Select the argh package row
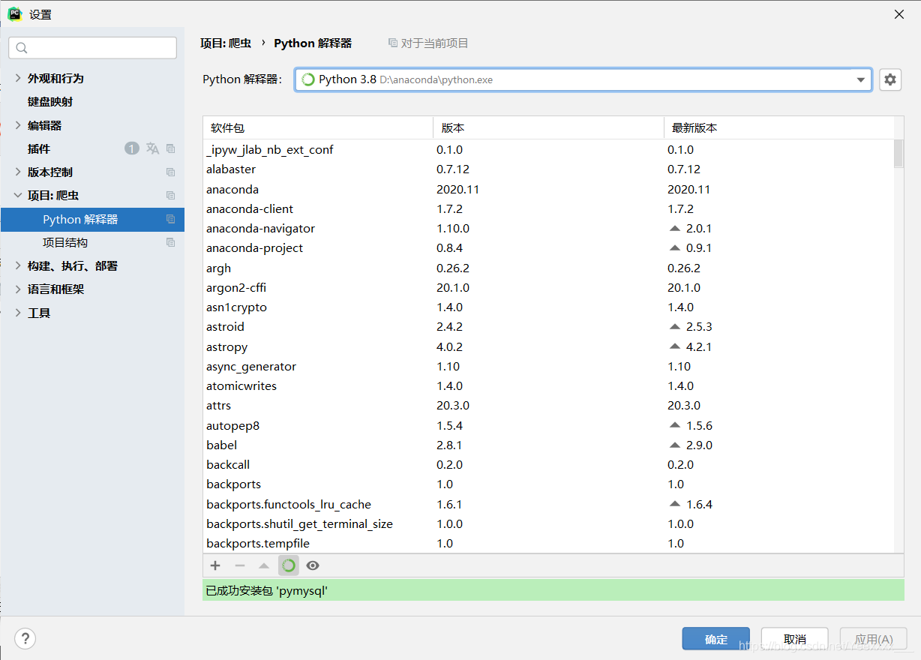Image resolution: width=921 pixels, height=660 pixels. pyautogui.click(x=548, y=268)
